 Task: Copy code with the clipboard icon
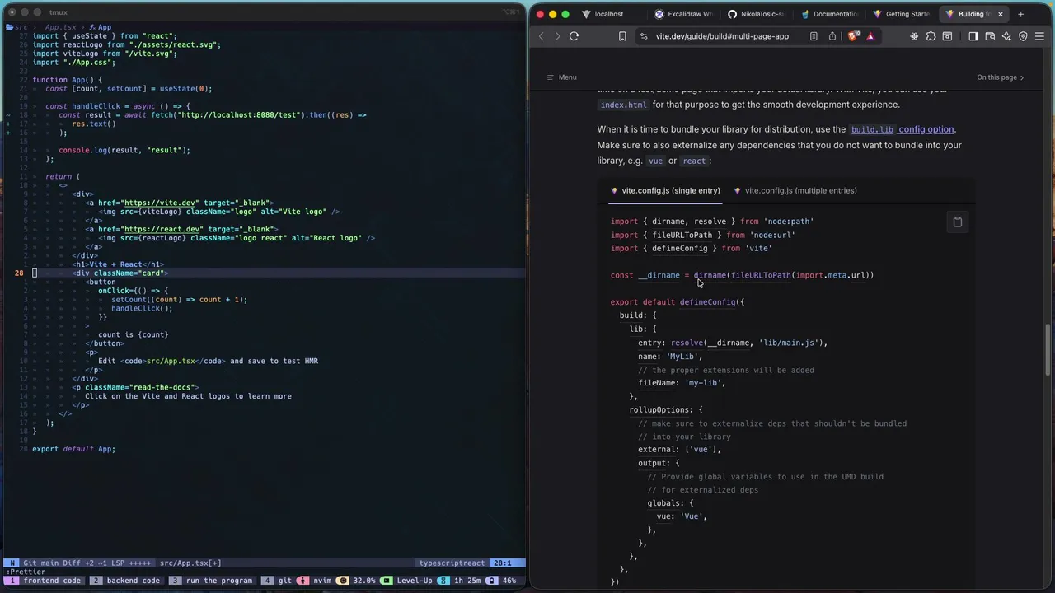coord(958,222)
